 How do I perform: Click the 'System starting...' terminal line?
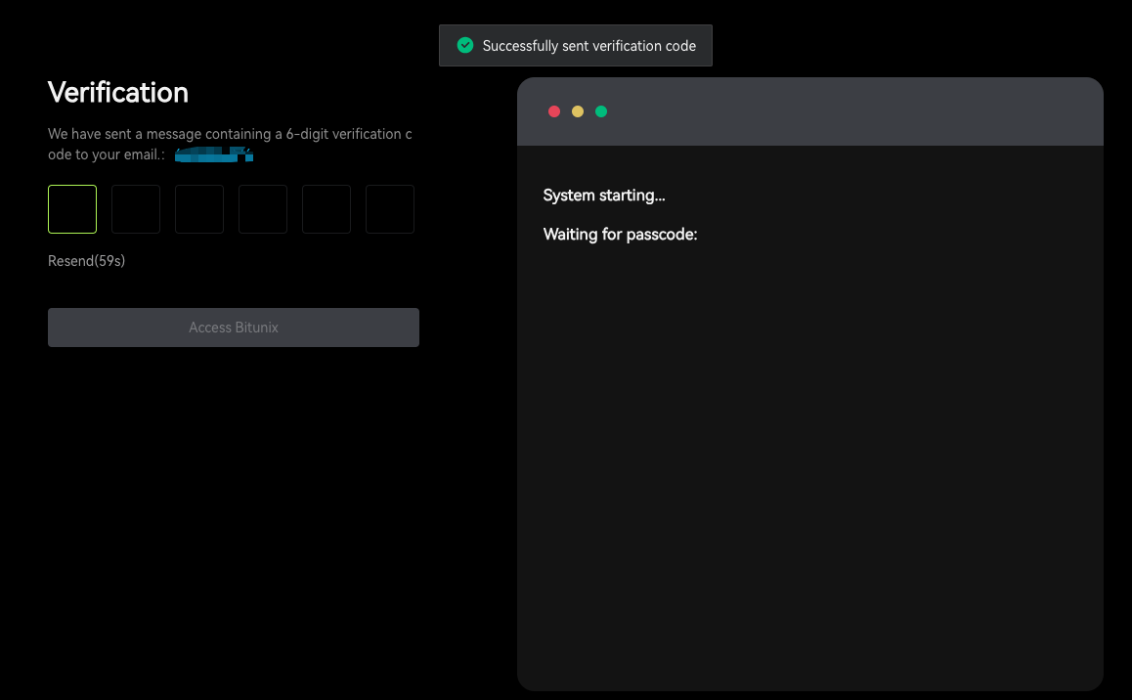click(x=604, y=196)
